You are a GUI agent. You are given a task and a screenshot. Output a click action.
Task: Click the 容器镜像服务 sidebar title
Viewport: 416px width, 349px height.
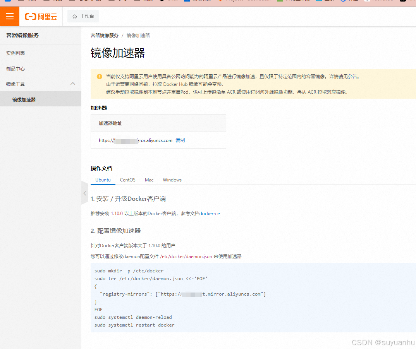click(x=22, y=35)
